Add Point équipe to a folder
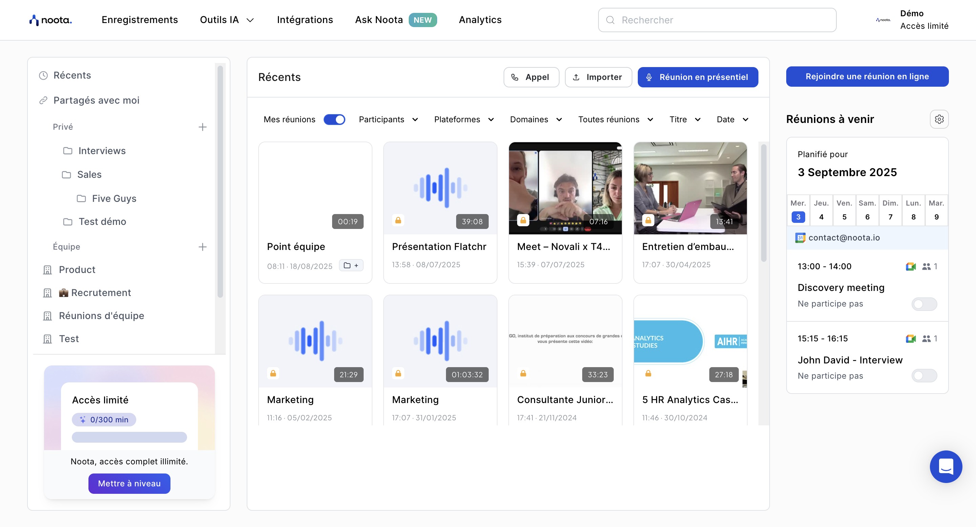976x527 pixels. [x=351, y=266]
